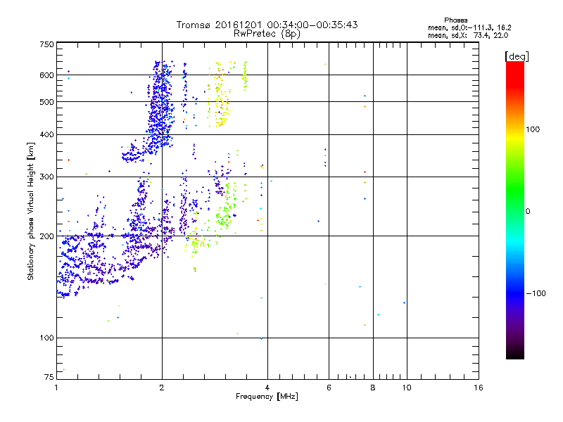Click the colorbar '0' tick label
This screenshot has height=422, width=563.
coord(528,212)
